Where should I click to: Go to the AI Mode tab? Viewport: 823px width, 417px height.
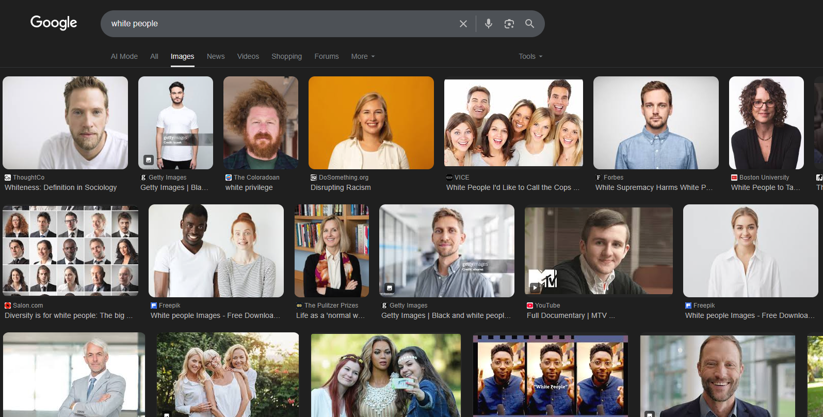[124, 56]
